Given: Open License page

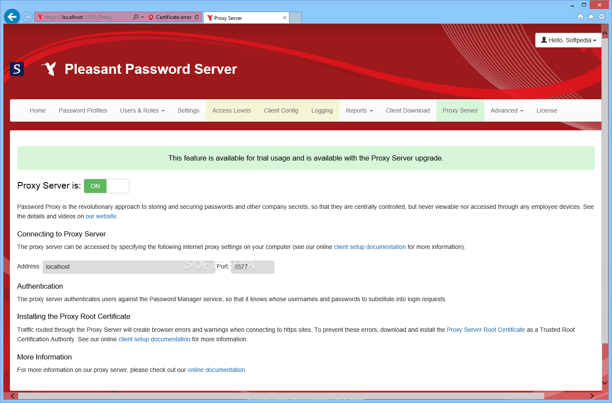Looking at the screenshot, I should coord(547,110).
